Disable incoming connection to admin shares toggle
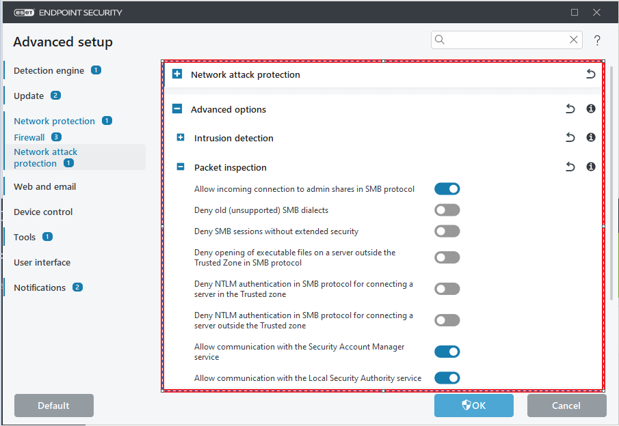Viewport: 619px width, 426px height. 447,189
